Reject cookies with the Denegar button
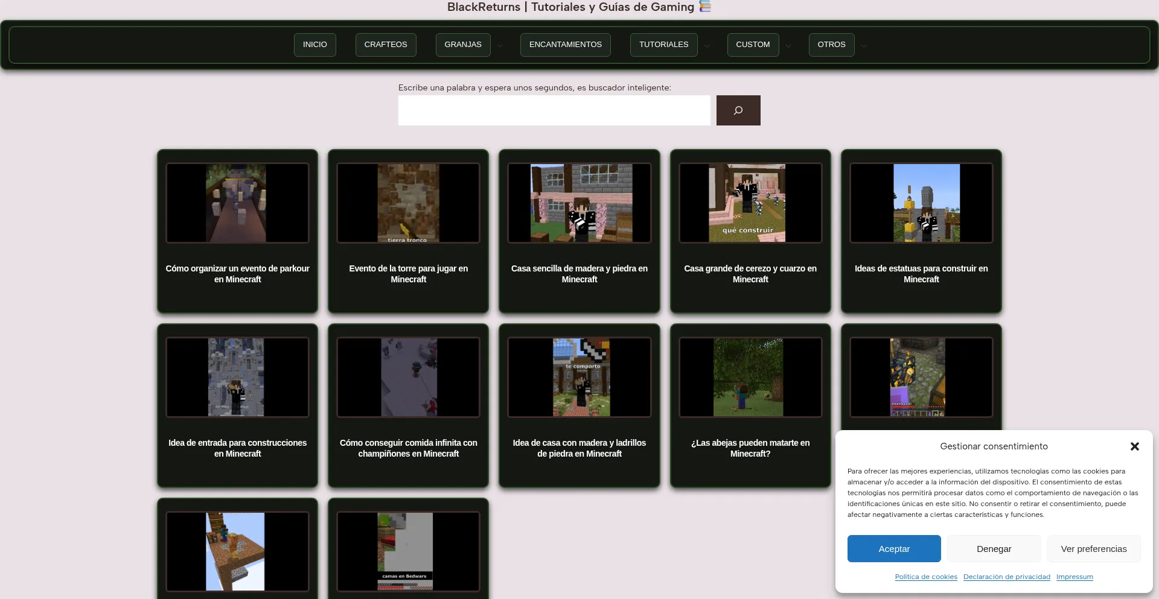The image size is (1159, 599). coord(994,549)
